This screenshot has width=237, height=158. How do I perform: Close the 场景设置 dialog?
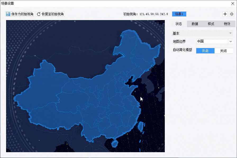pos(233,3)
